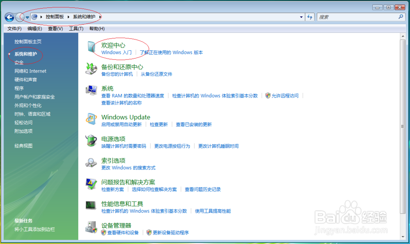
Task: Click 查看已安装的更新 link
Action: click(194, 125)
